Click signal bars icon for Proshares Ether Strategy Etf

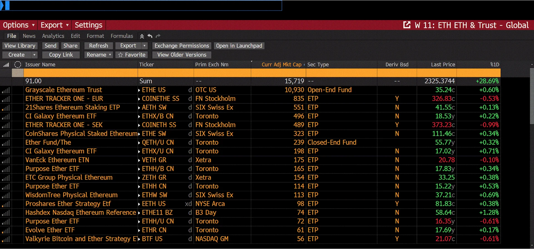6,204
